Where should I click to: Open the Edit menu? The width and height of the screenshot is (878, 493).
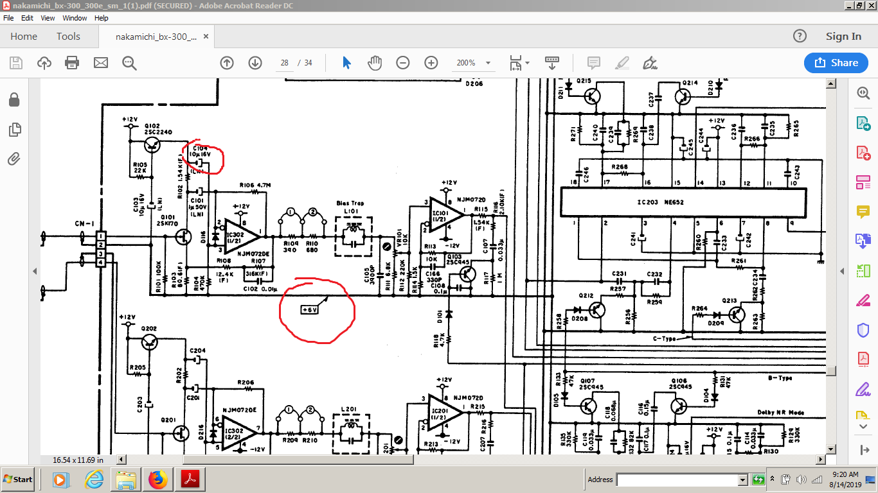(x=27, y=18)
